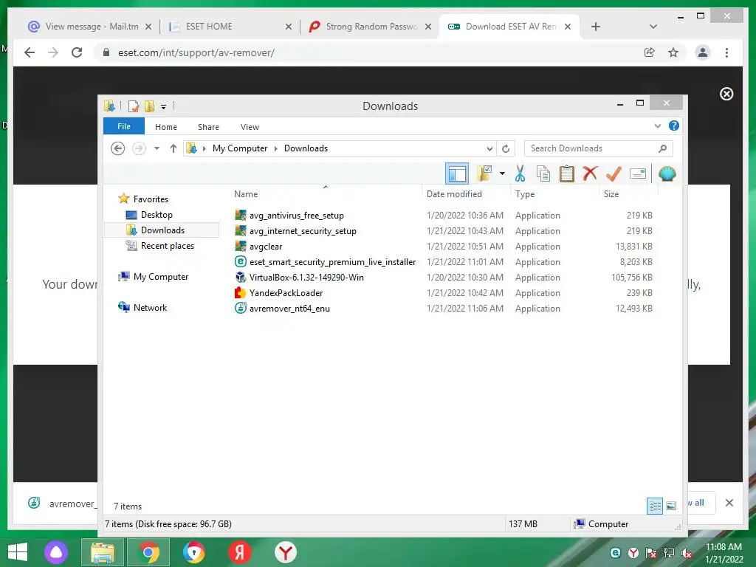Open the address bar history dropdown

pyautogui.click(x=489, y=148)
